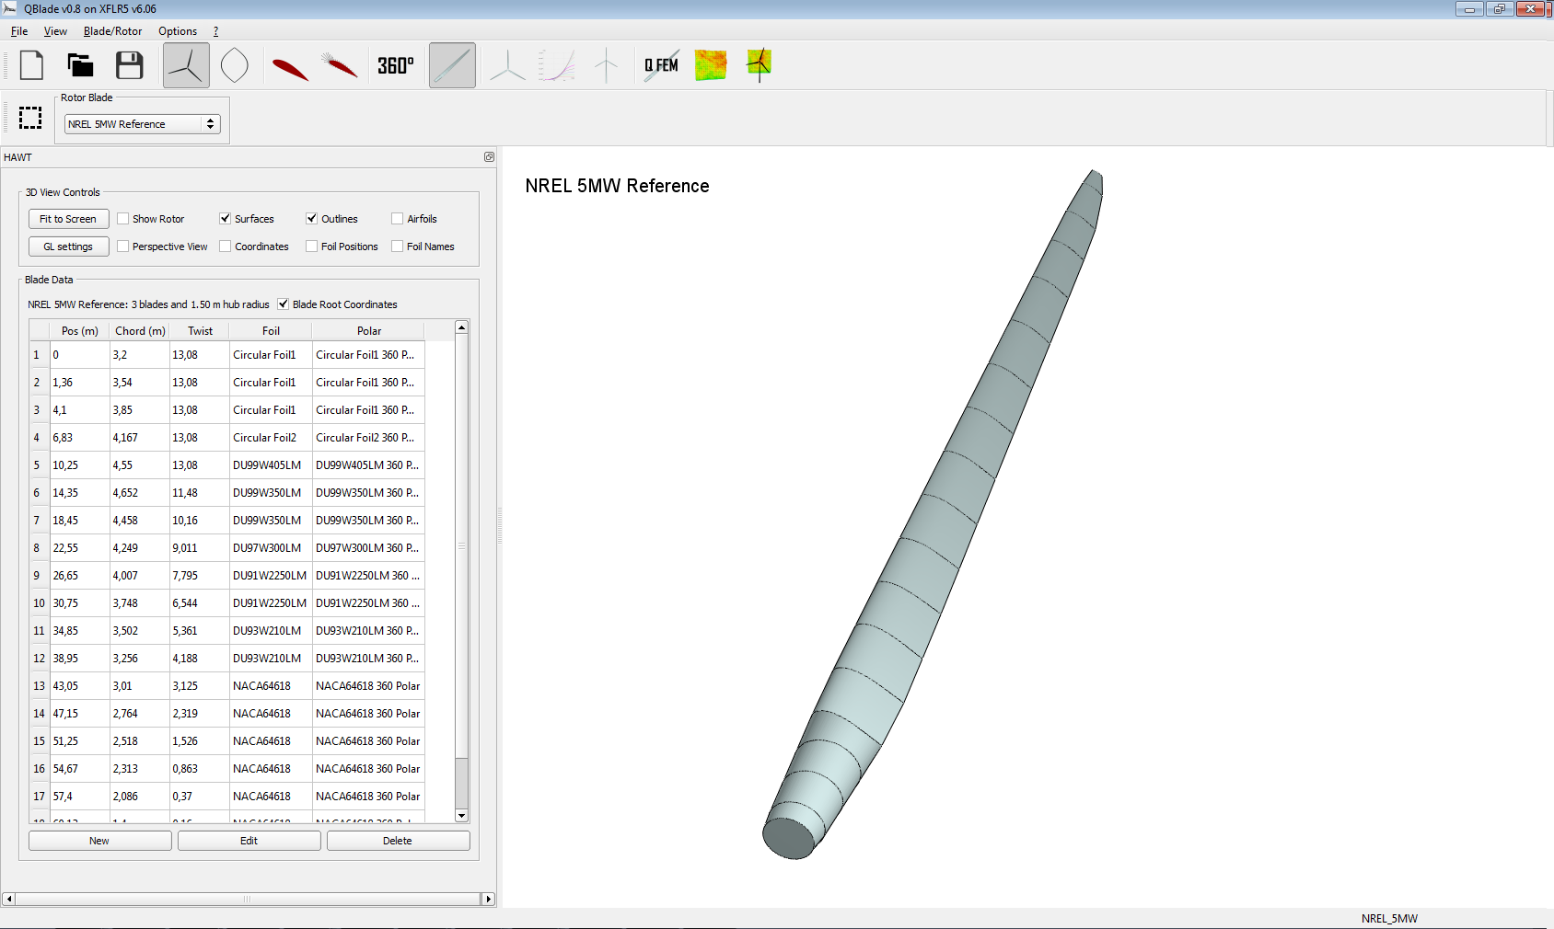The width and height of the screenshot is (1554, 929).
Task: Click the Foil column header
Action: coord(271,331)
